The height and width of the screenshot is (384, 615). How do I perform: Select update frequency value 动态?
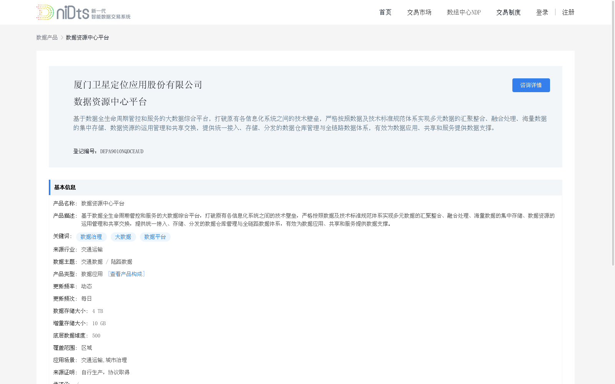click(x=86, y=286)
